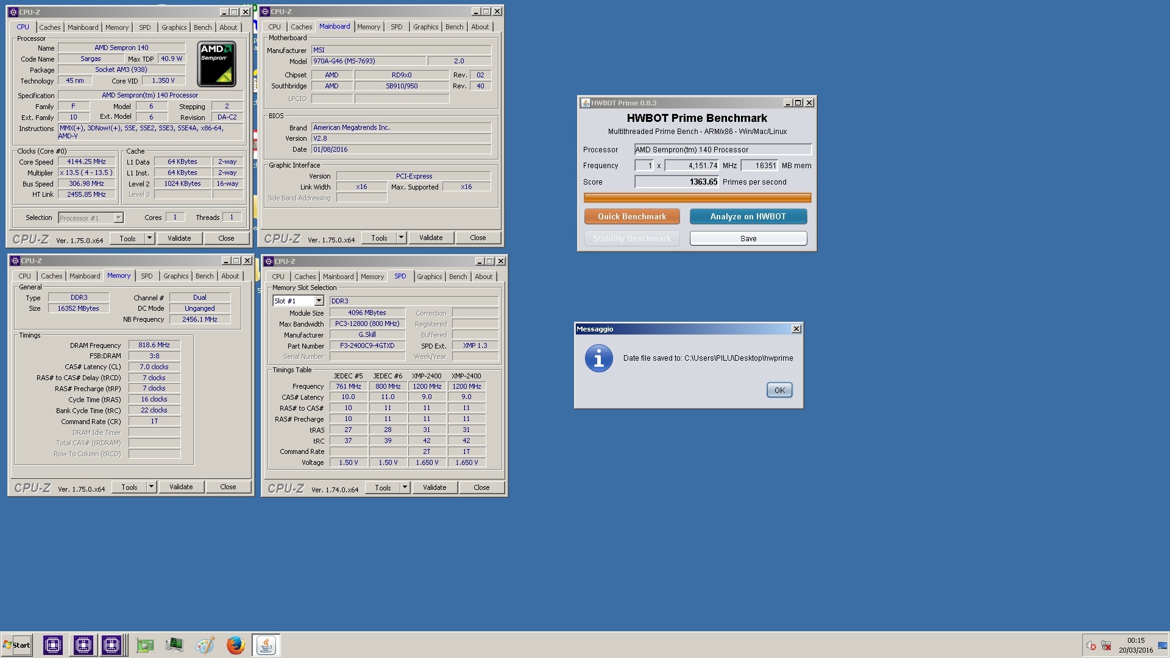
Task: Click Quick Benchmark button
Action: pos(632,216)
